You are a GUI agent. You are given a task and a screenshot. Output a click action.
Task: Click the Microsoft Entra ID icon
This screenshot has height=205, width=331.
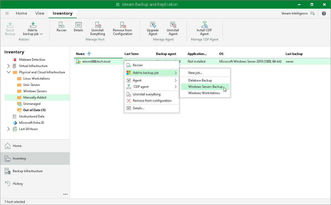[x=15, y=123]
